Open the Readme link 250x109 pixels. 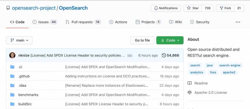click(198, 83)
